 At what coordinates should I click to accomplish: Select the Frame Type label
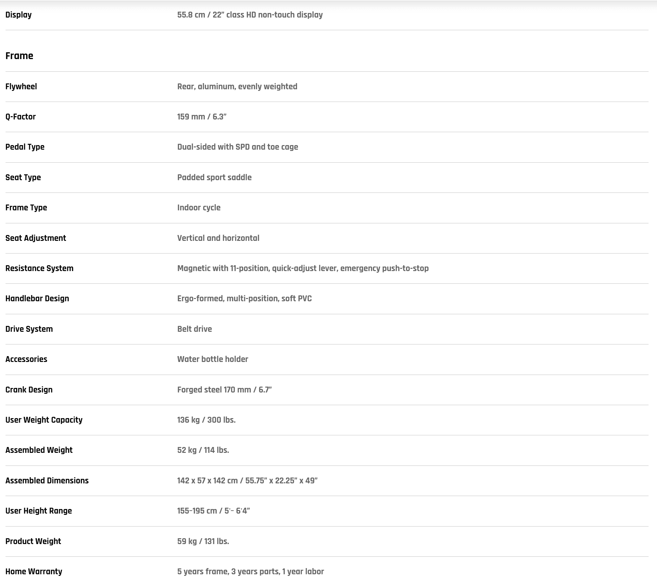[x=26, y=208]
